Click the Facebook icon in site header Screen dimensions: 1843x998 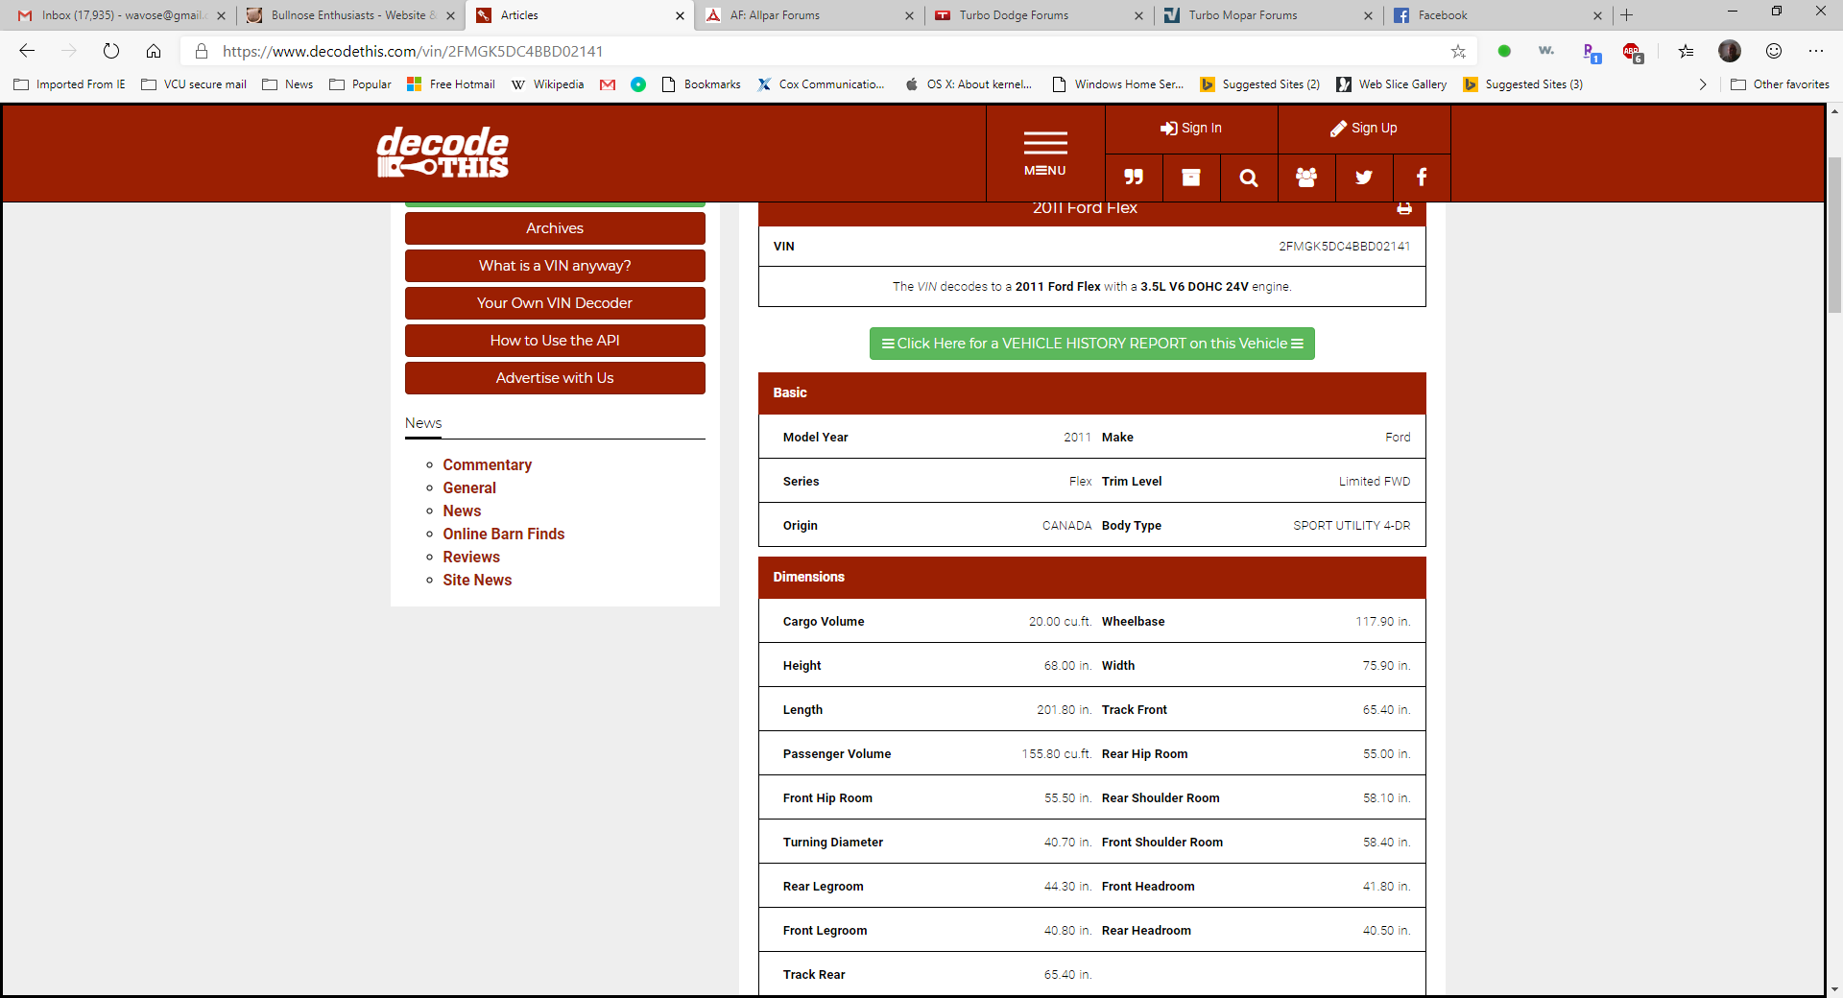click(1422, 178)
